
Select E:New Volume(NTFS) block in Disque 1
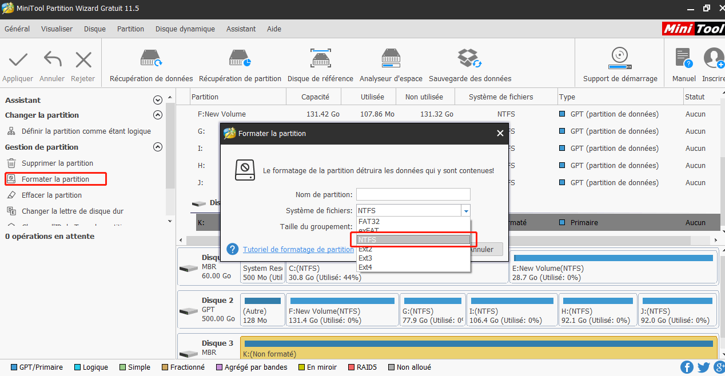pyautogui.click(x=613, y=267)
